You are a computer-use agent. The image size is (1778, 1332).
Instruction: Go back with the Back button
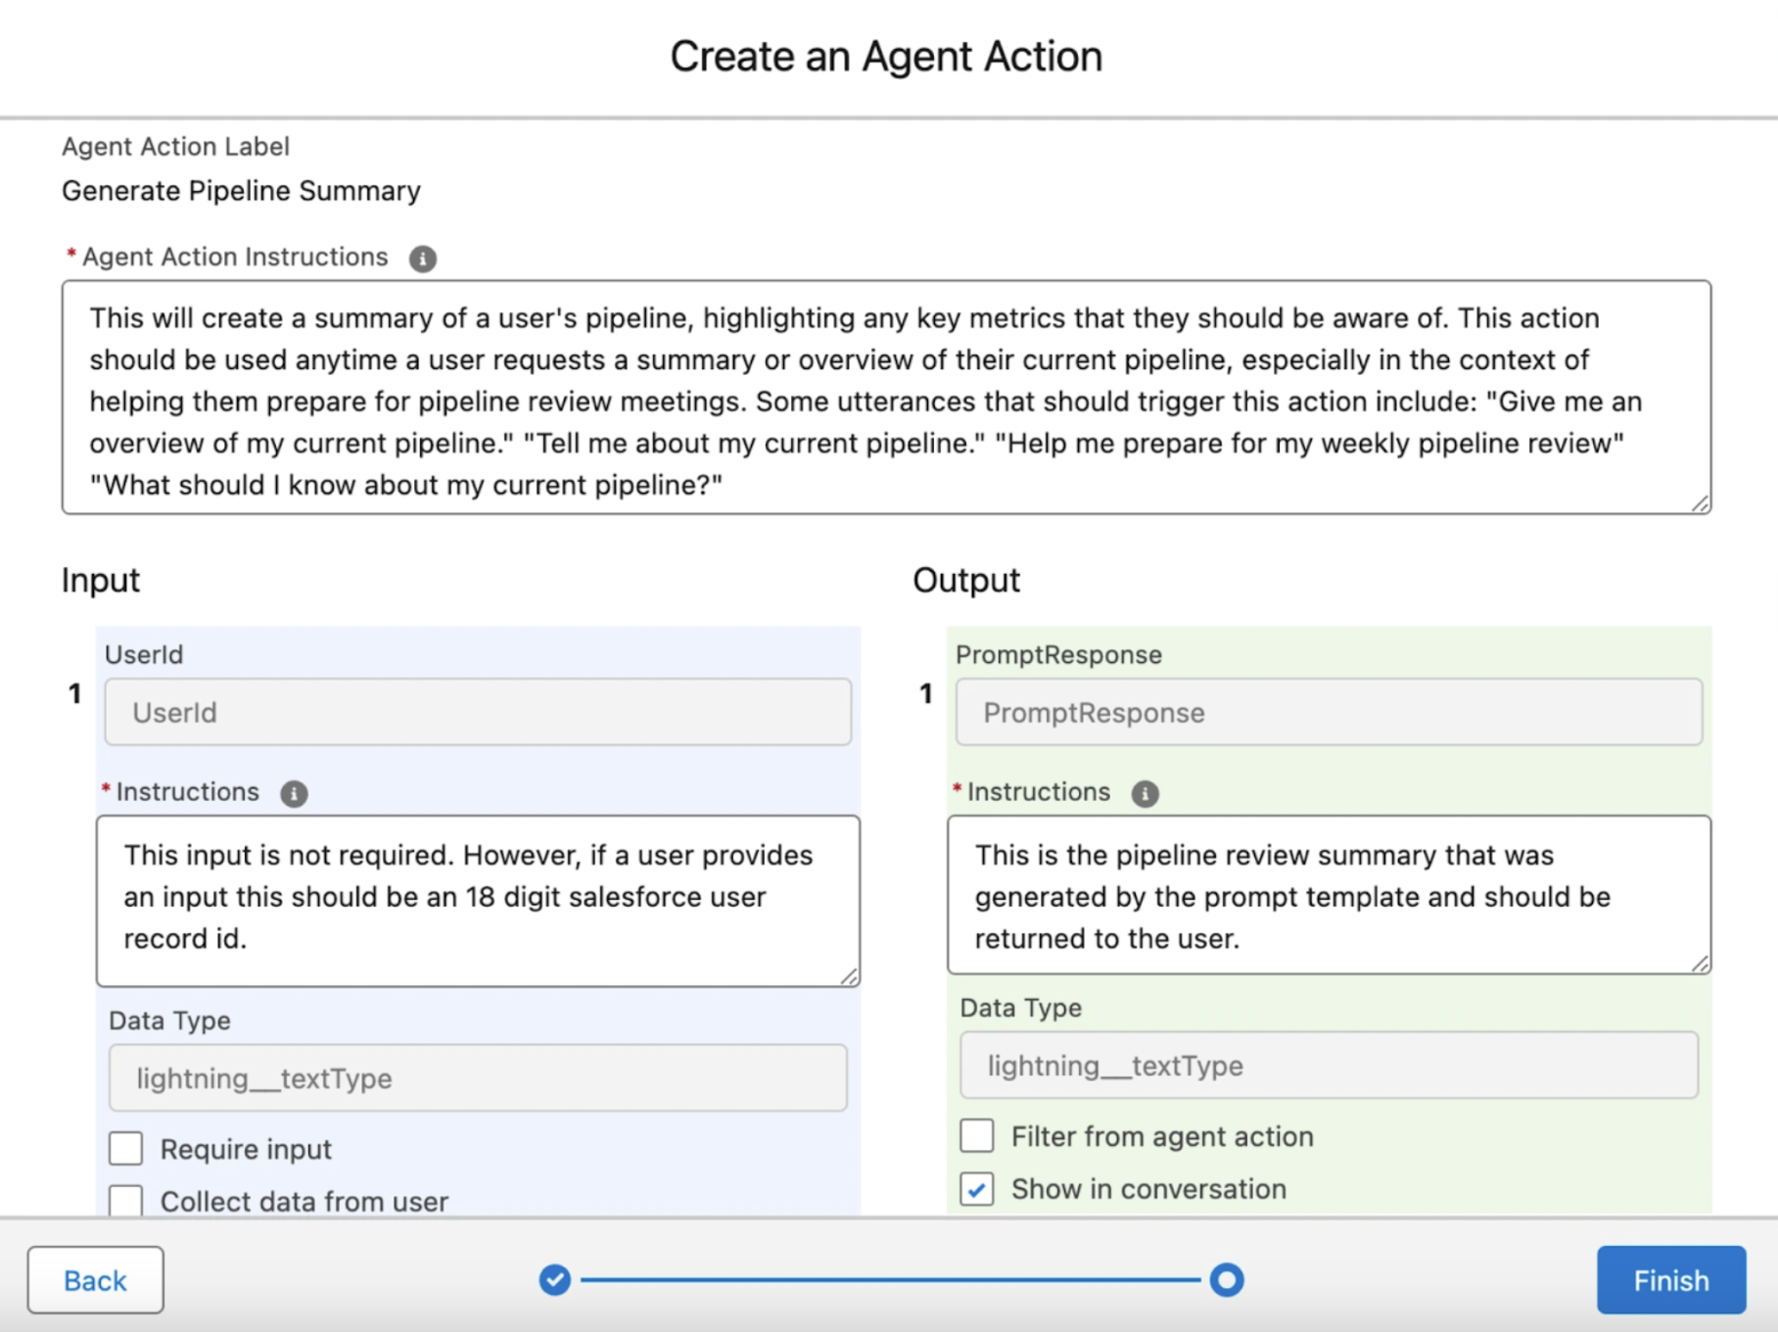click(x=95, y=1279)
